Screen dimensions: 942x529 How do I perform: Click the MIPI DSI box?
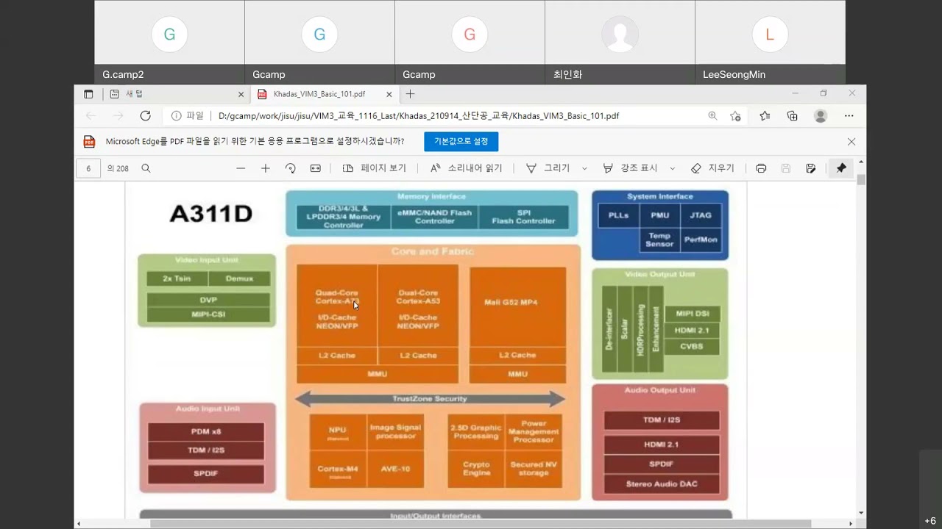[692, 314]
